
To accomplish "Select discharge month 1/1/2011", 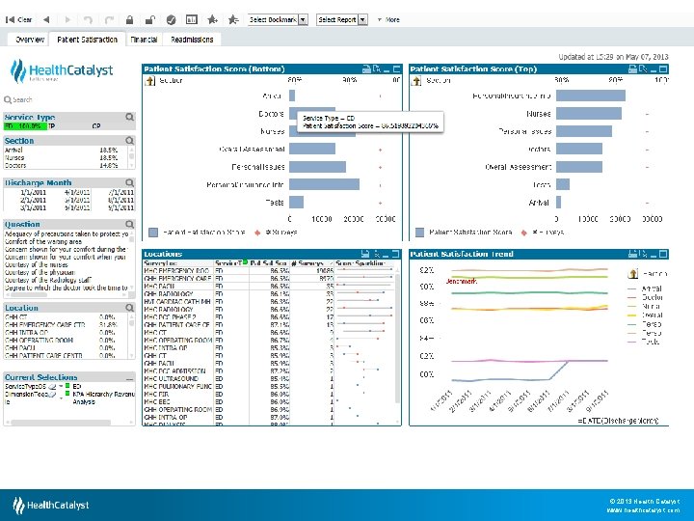I will 33,192.
